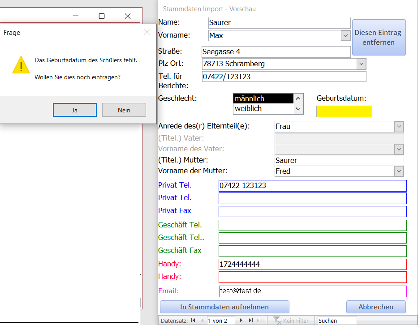Jump to last record arrow
This screenshot has width=418, height=325.
pos(251,321)
